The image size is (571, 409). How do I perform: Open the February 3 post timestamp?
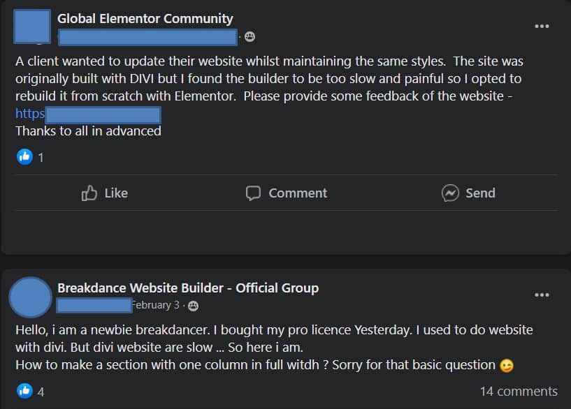(x=156, y=305)
